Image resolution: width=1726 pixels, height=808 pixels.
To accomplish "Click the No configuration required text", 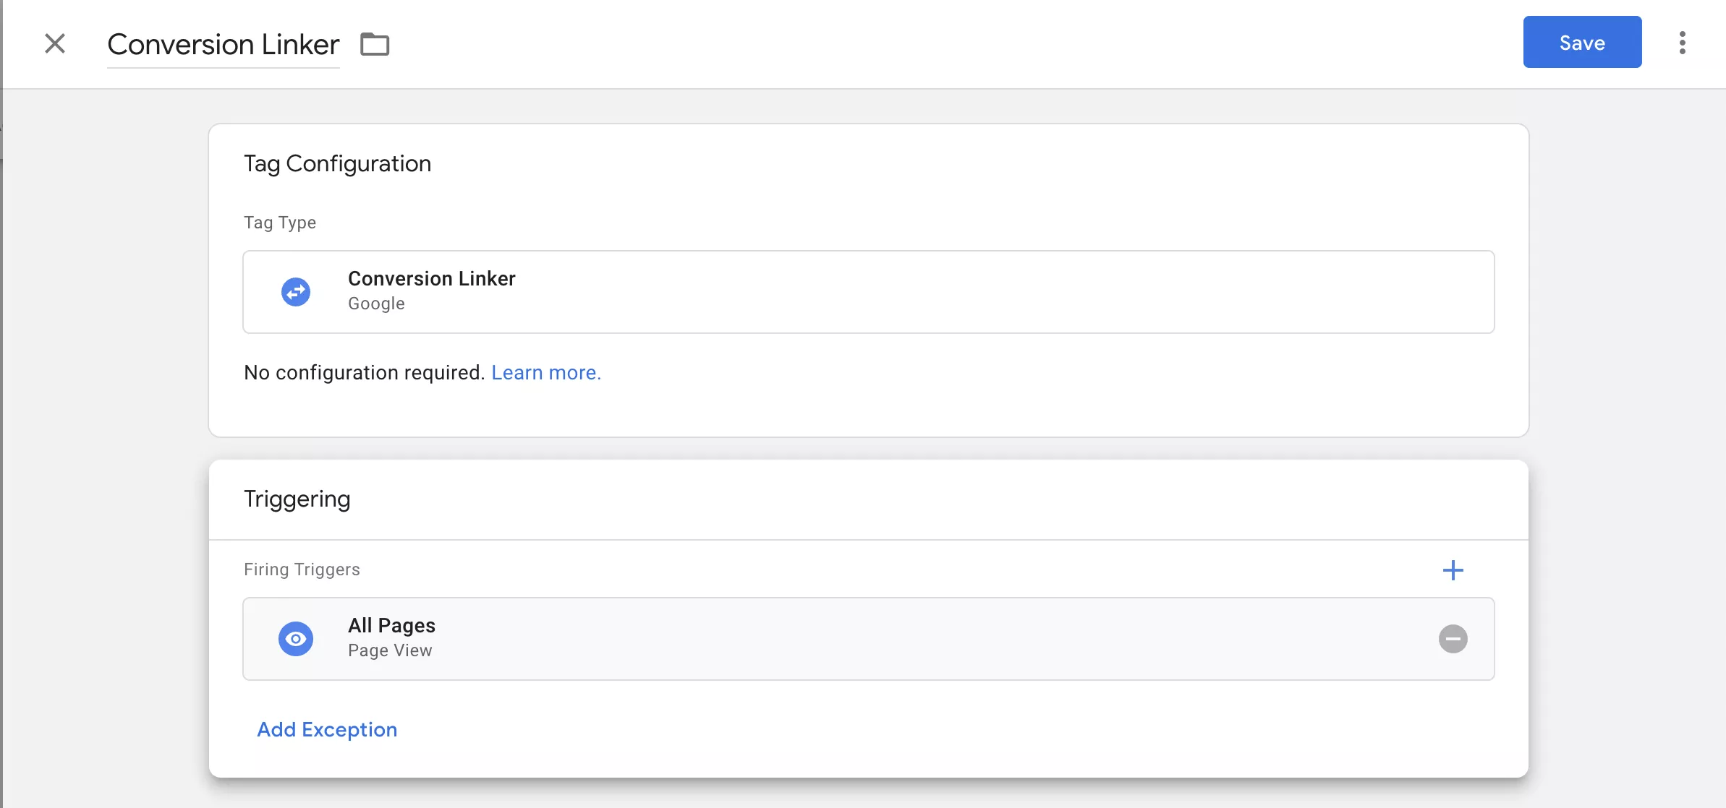I will click(364, 372).
